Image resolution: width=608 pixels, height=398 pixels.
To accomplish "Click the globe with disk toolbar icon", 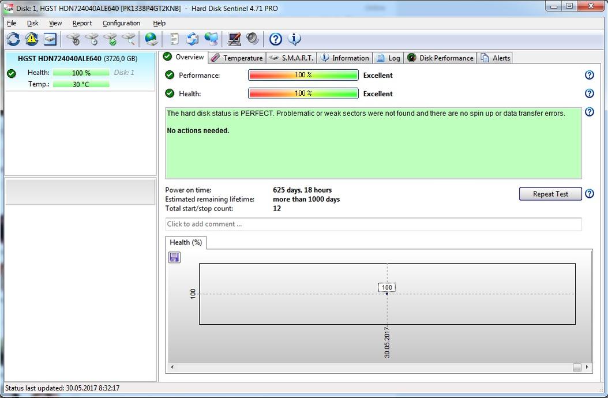I will coord(151,39).
